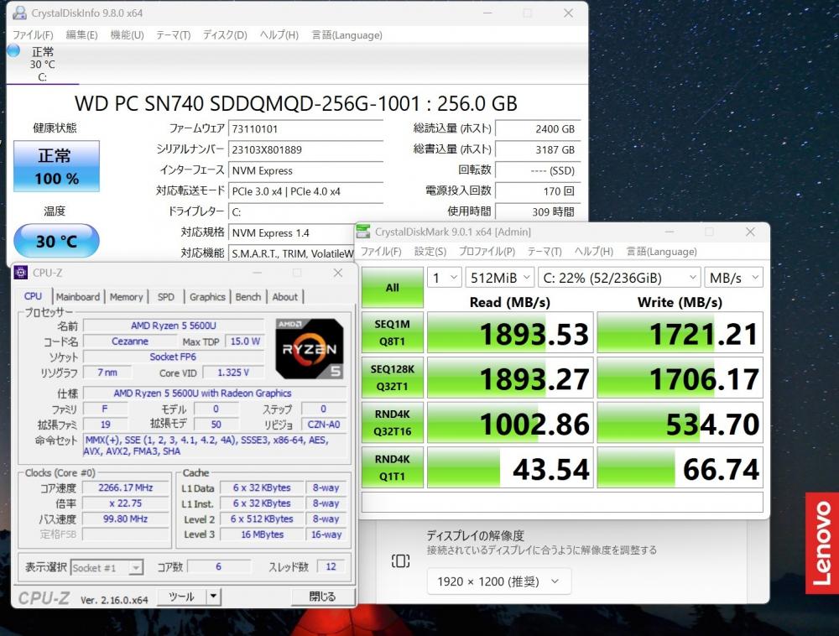Viewport: 839px width, 636px height.
Task: Open the テーマ(T) menu in CrystalDiskMark
Action: click(x=545, y=252)
